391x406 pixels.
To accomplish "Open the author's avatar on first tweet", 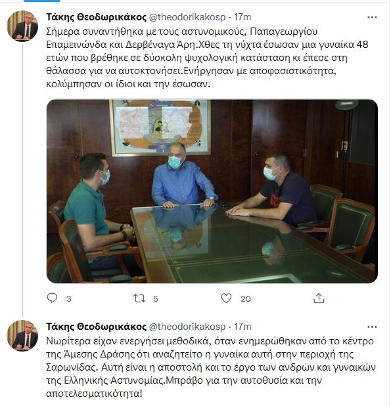I will [x=22, y=26].
